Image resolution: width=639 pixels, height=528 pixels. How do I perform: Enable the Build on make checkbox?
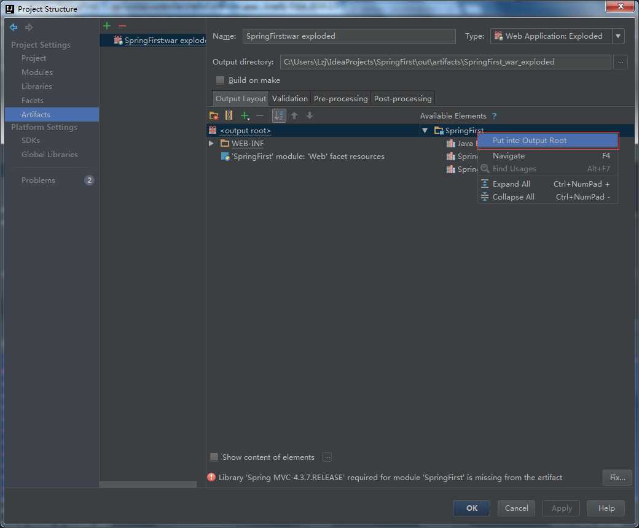(x=220, y=80)
